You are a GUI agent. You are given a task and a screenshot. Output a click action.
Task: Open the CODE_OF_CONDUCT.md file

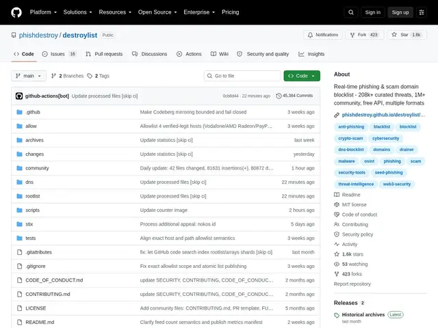54,280
